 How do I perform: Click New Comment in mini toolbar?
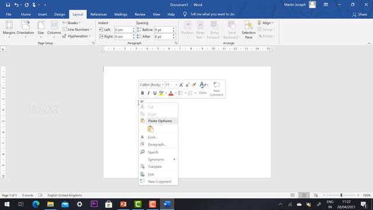coord(216,89)
